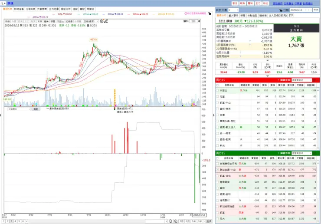The image size is (321, 224).
Task: Check the 合庫 buyer row checkbox
Action: click(217, 115)
